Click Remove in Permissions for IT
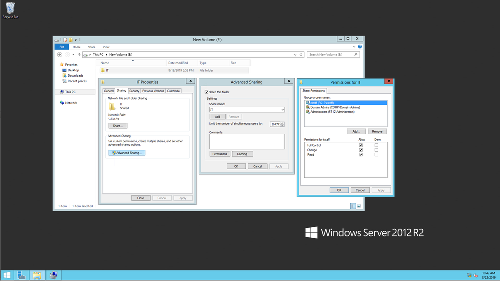This screenshot has width=500, height=281. [x=377, y=131]
